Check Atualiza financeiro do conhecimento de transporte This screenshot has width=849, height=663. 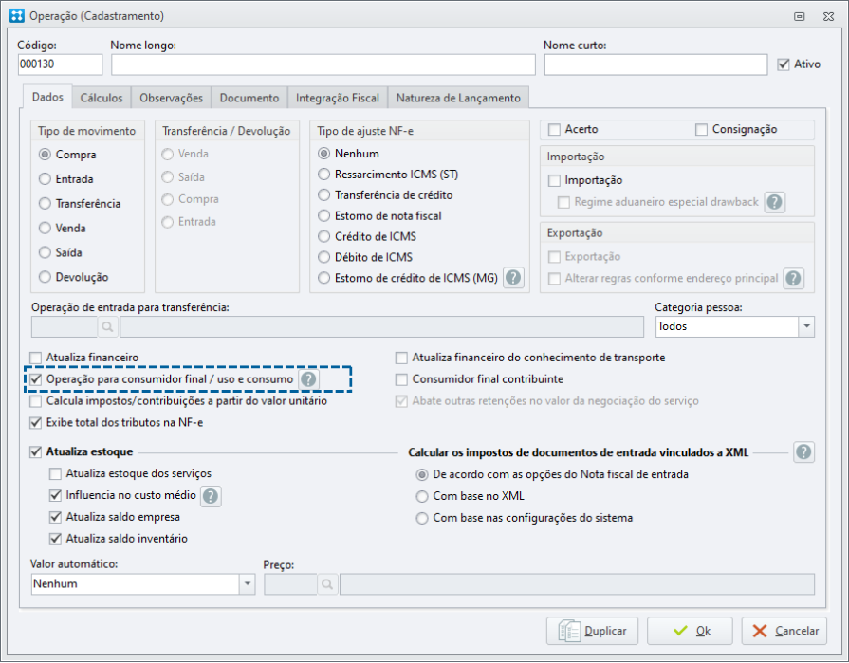(x=401, y=358)
